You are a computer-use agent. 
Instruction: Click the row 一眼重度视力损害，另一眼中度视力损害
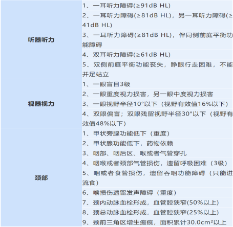click(x=157, y=94)
